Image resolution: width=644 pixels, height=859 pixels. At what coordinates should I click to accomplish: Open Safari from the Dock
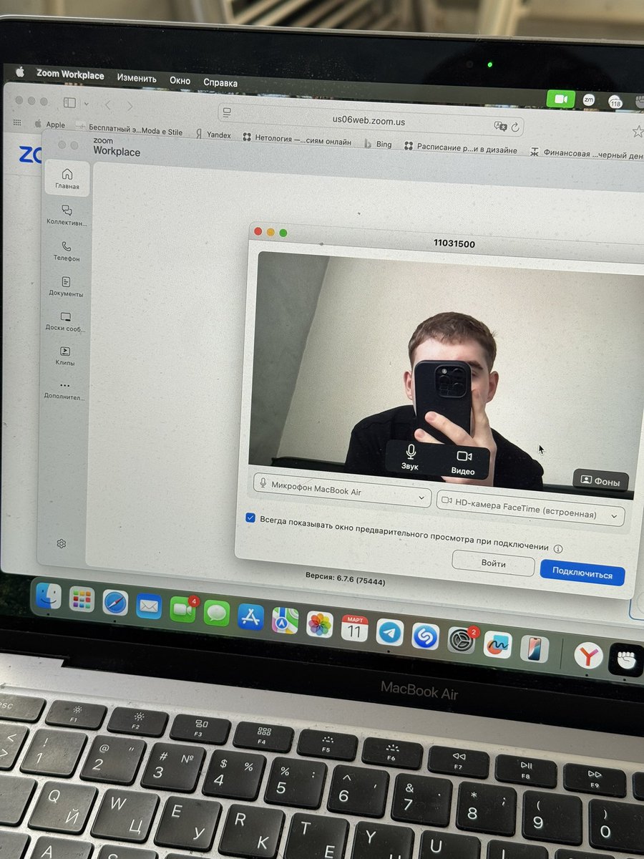[115, 603]
